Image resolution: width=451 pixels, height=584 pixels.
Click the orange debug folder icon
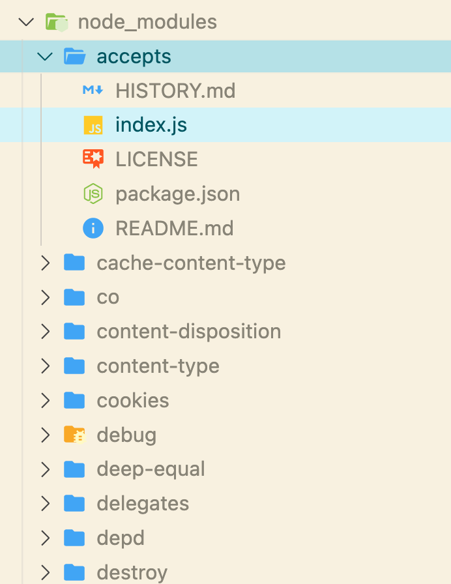point(74,435)
